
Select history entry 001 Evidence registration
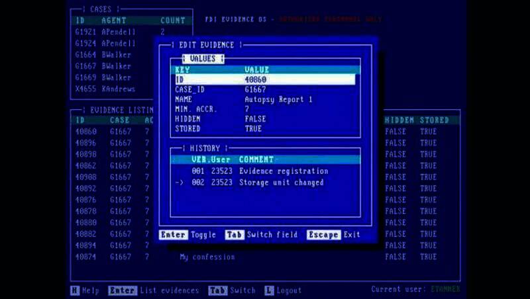265,171
